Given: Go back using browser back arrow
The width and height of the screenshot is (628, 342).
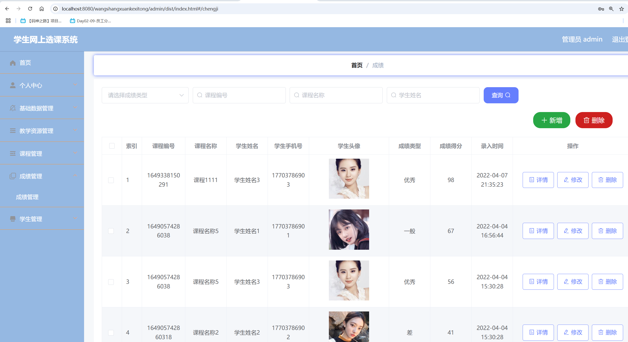Looking at the screenshot, I should 7,9.
